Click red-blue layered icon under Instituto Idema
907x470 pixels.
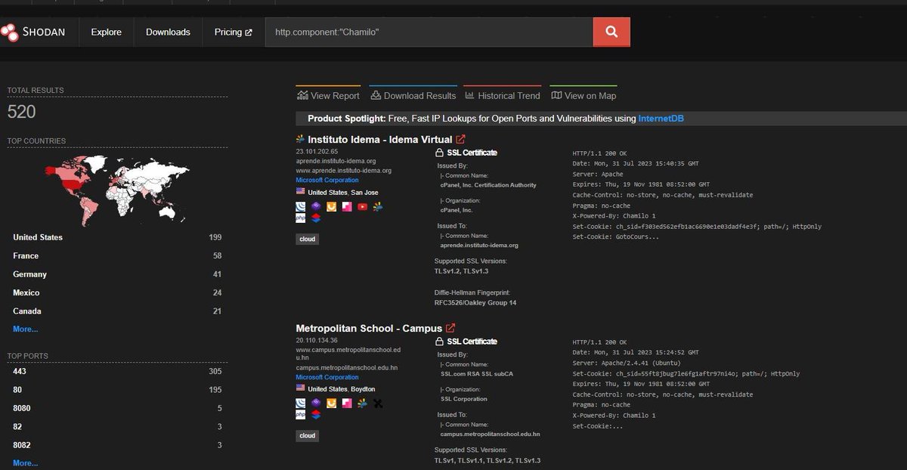click(316, 218)
